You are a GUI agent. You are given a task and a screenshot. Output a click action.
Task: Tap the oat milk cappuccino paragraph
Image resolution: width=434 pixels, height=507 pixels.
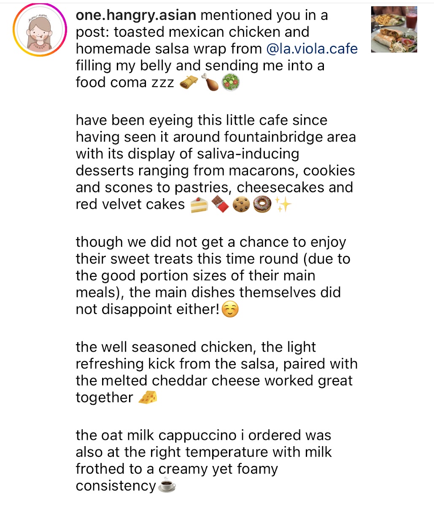click(202, 452)
